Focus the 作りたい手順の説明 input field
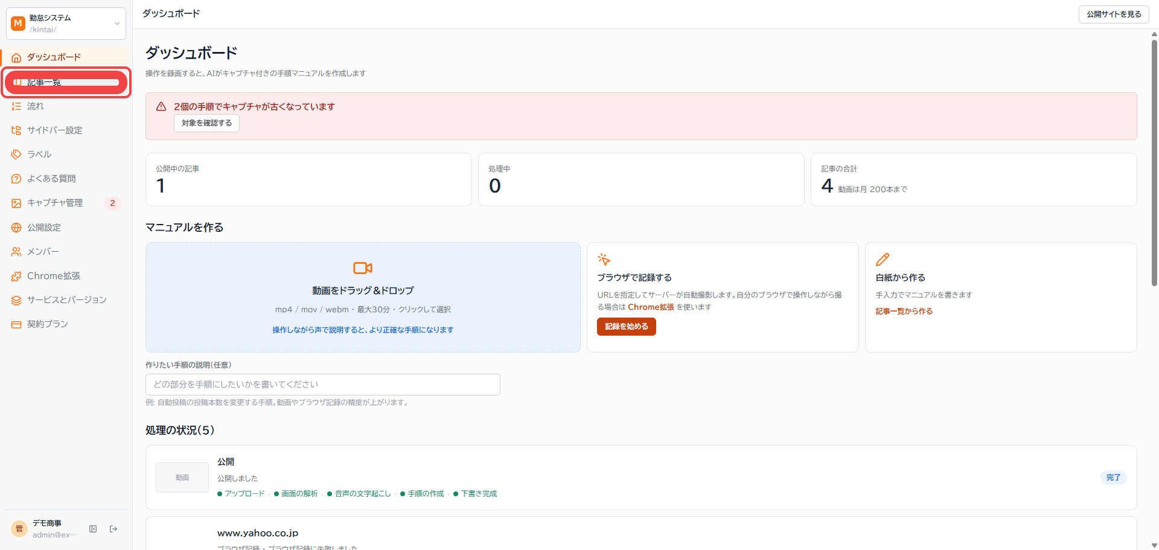This screenshot has width=1159, height=550. 323,385
